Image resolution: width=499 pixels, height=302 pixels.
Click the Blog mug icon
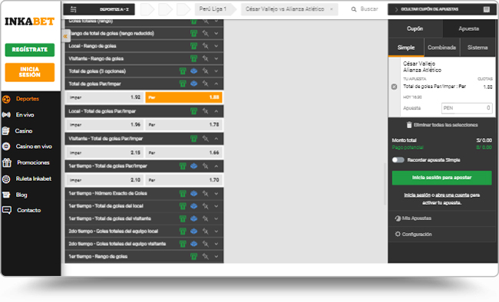point(6,195)
